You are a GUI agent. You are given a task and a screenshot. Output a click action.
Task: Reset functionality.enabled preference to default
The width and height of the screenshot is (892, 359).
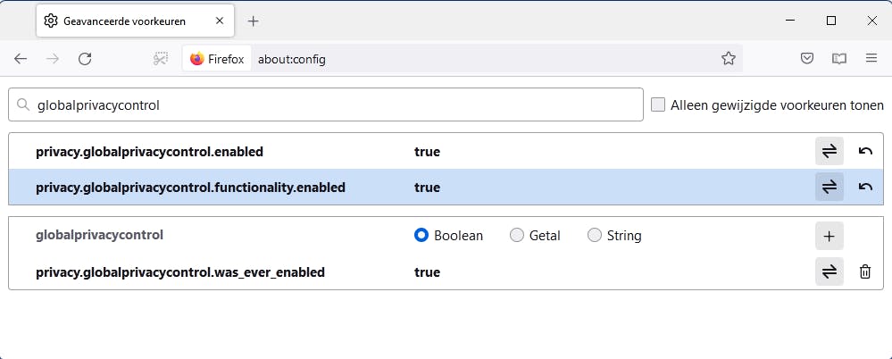[x=864, y=188]
